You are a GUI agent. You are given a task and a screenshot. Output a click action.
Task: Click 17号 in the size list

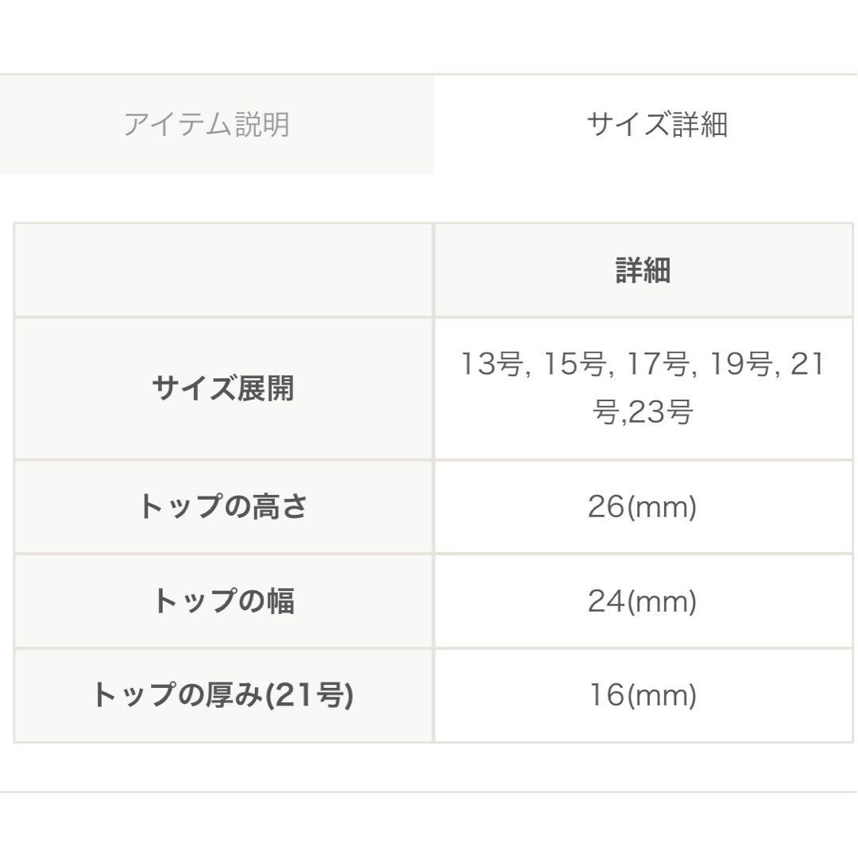pos(656,365)
